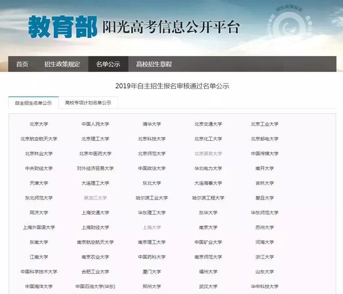The height and width of the screenshot is (294, 343).
Task: Click the greyed 上海大学 entry
Action: 152,227
